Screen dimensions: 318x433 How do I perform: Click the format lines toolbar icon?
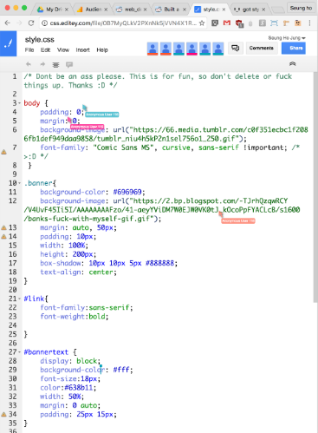coord(55,65)
